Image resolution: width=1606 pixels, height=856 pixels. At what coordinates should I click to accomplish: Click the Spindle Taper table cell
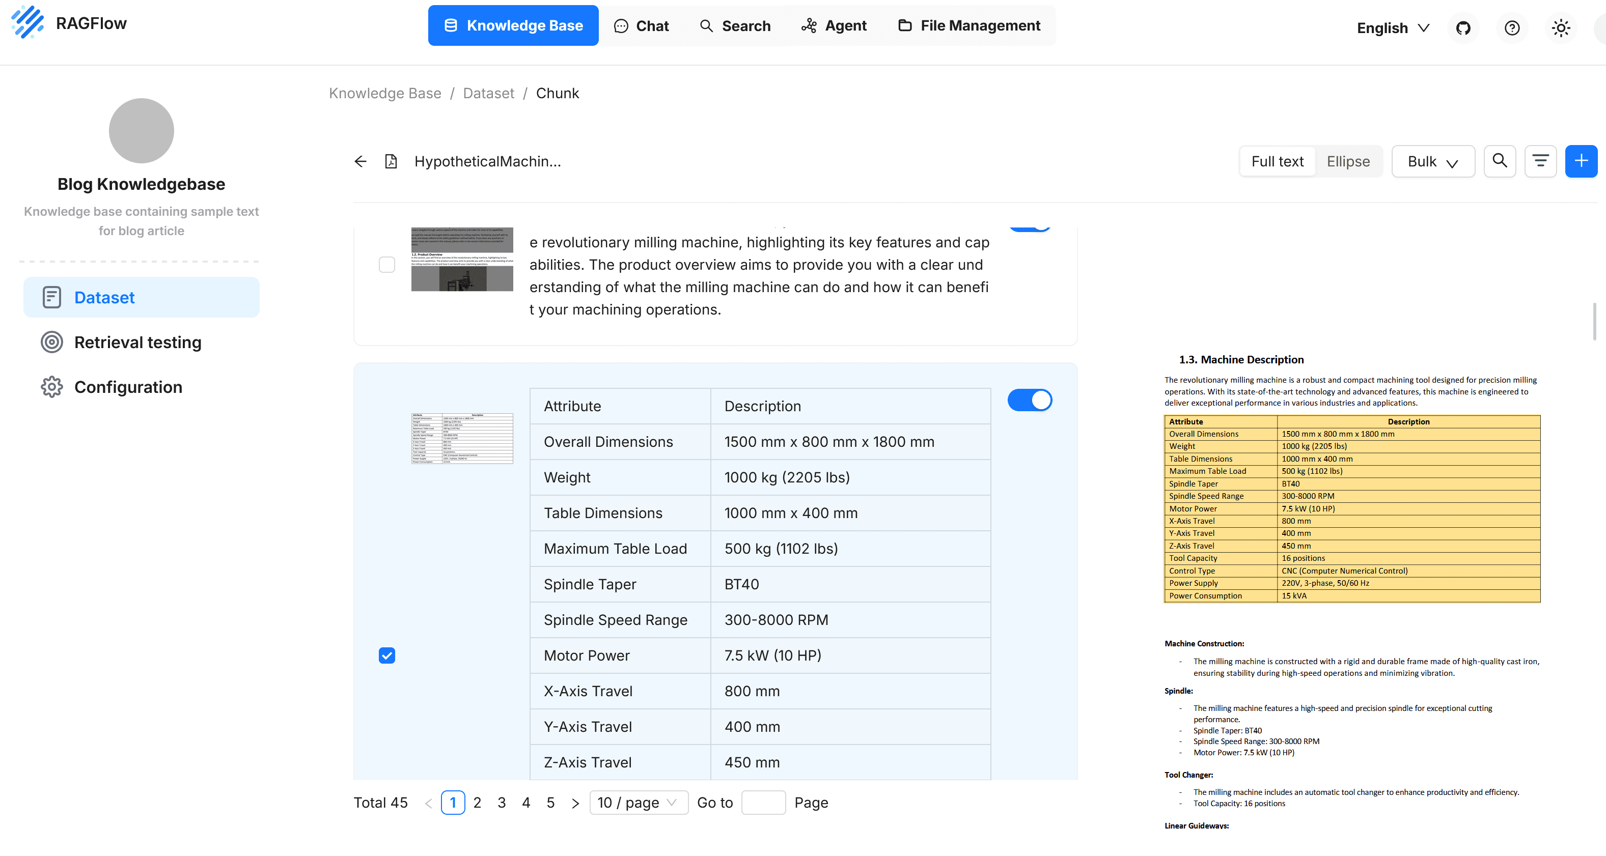(620, 584)
